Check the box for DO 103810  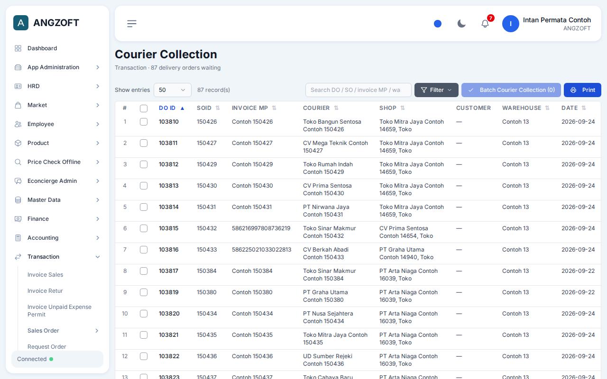pos(144,122)
